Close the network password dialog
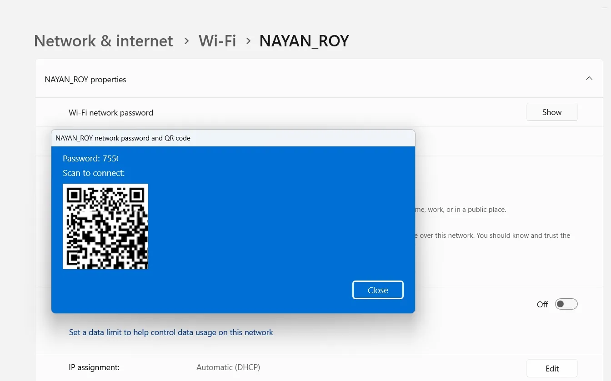The image size is (611, 381). click(378, 290)
